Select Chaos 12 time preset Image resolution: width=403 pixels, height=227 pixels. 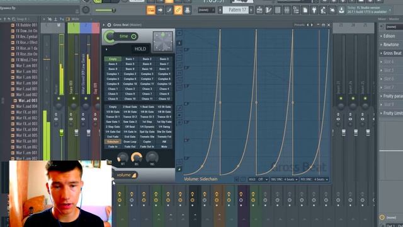164,99
